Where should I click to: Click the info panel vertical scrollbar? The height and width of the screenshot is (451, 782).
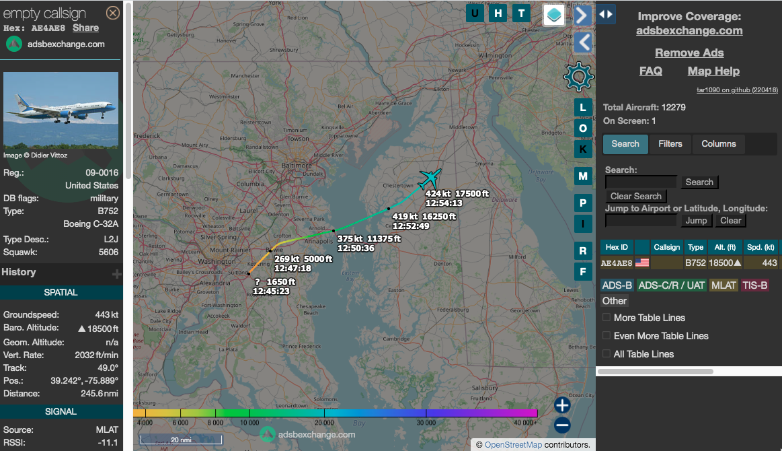tap(128, 90)
